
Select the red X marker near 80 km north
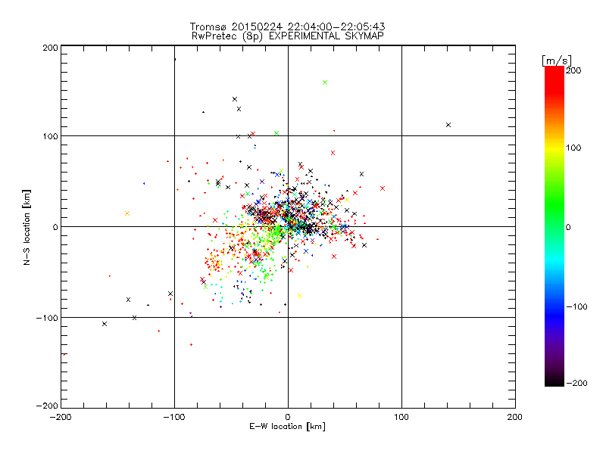333,153
